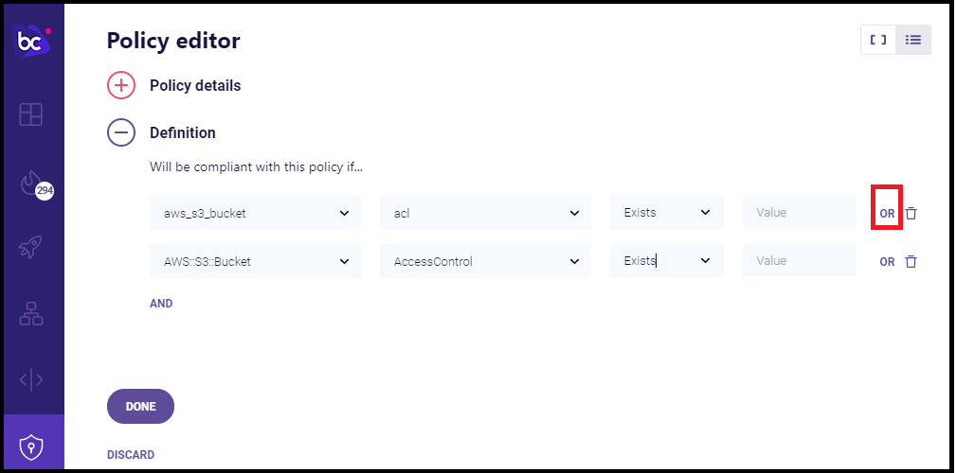Viewport: 956px width, 473px height.
Task: Open the aws_s3_bucket resource dropdown
Action: point(255,213)
